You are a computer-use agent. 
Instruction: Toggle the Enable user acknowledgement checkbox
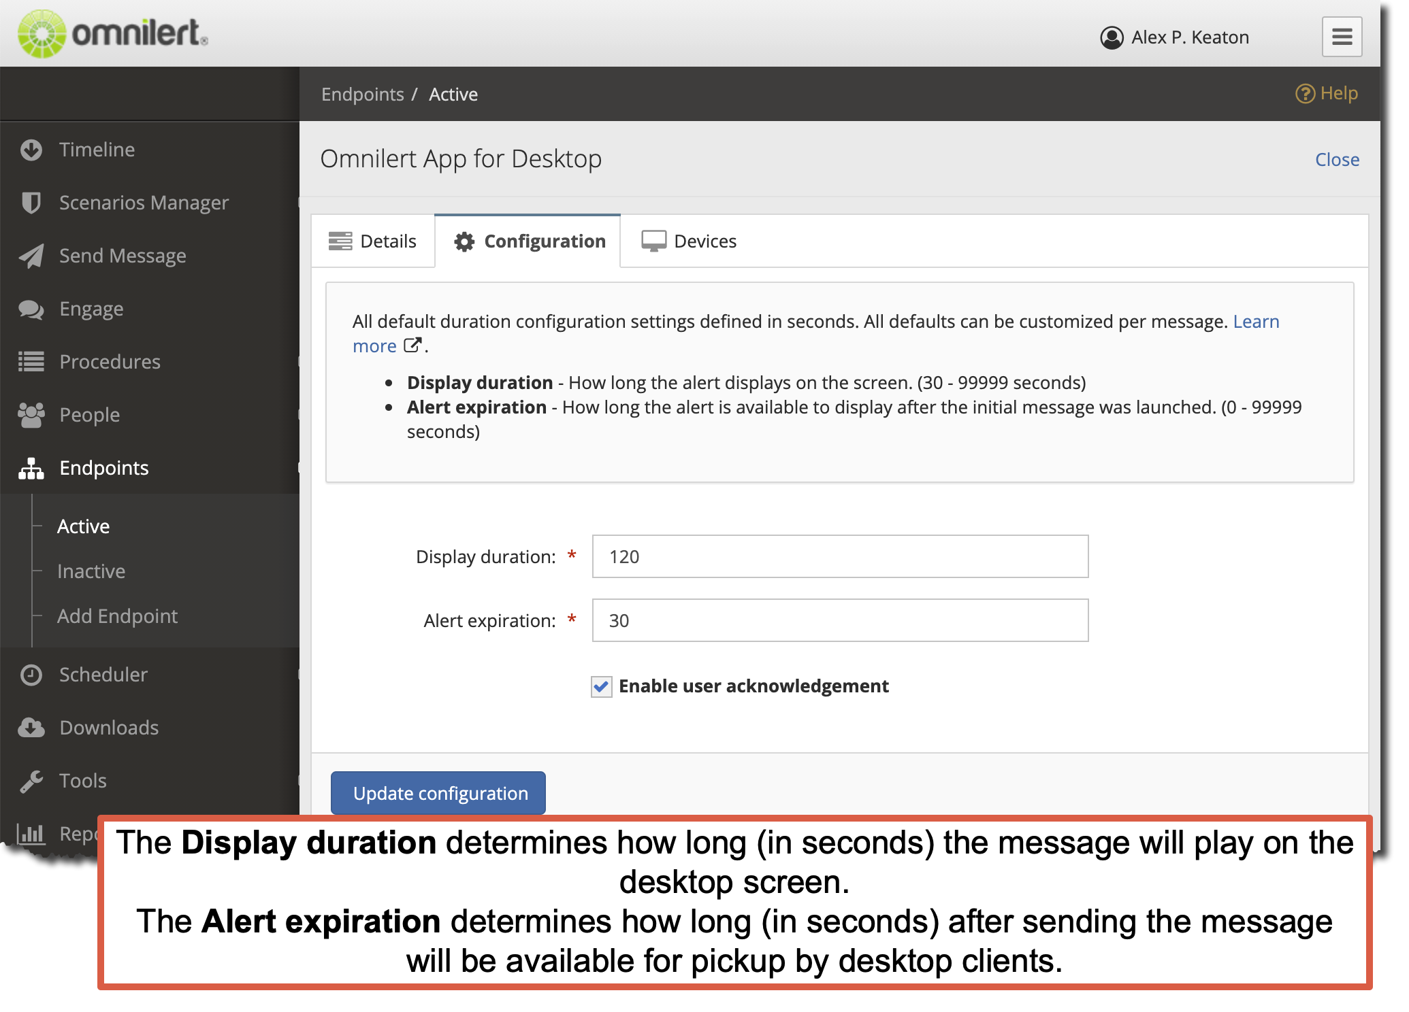click(601, 686)
